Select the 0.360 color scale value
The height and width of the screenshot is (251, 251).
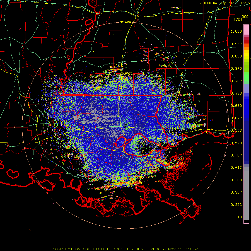[236, 180]
